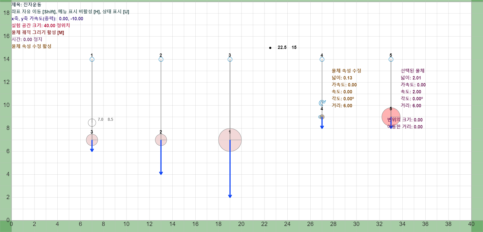The image size is (483, 232).
Task: Select the pink bob hanging from pendulum 1
Action: pos(92,140)
